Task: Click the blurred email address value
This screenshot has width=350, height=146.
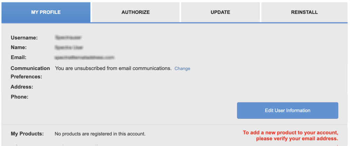Action: [84, 57]
